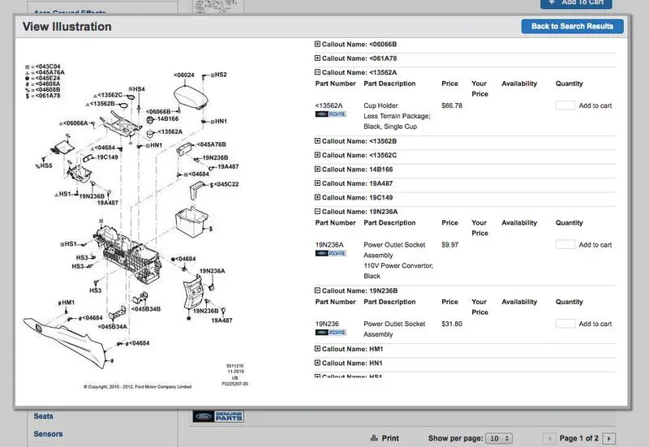Collapse Callout Name 19N236B

pyautogui.click(x=317, y=290)
